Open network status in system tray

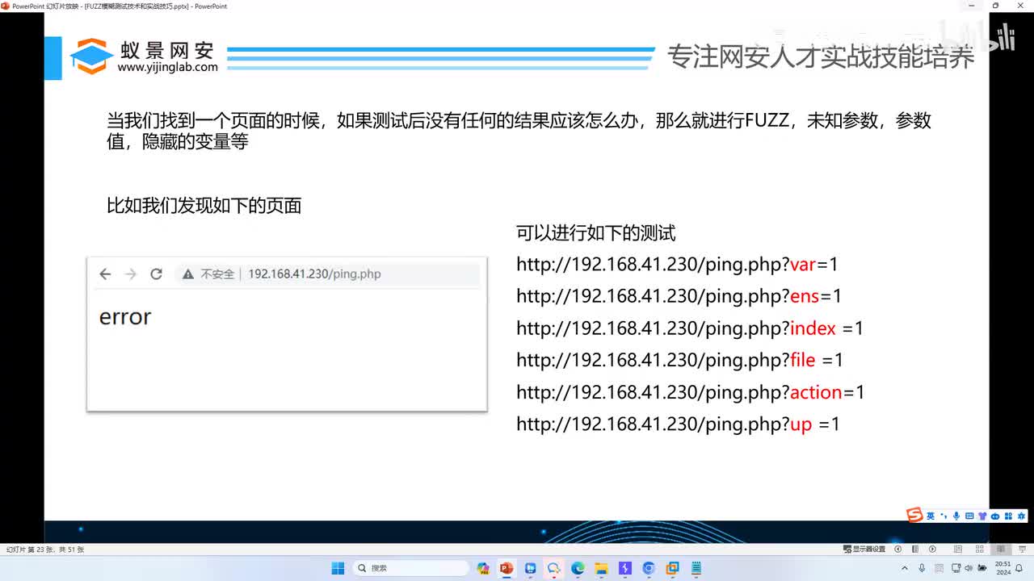(956, 568)
